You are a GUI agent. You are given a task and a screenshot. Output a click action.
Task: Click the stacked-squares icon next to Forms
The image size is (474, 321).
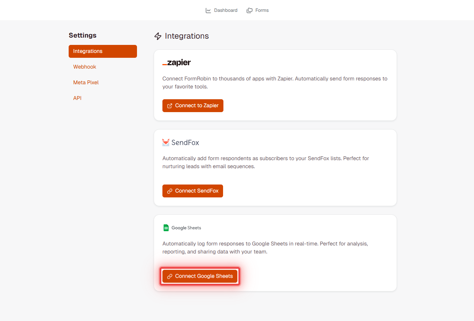[x=249, y=10]
